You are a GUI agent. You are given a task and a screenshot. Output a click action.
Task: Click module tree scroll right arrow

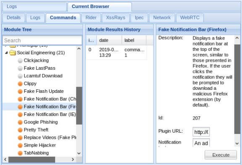[x=73, y=160]
